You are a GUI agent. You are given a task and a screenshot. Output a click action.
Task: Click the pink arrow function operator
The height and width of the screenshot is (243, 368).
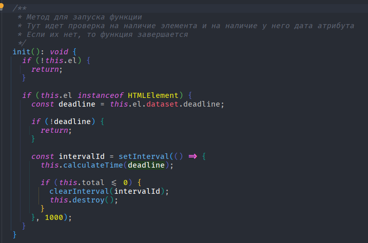192,156
